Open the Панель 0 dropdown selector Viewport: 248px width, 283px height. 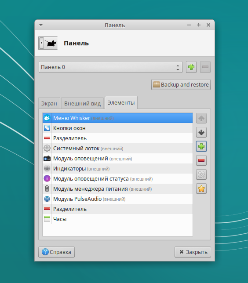(110, 67)
